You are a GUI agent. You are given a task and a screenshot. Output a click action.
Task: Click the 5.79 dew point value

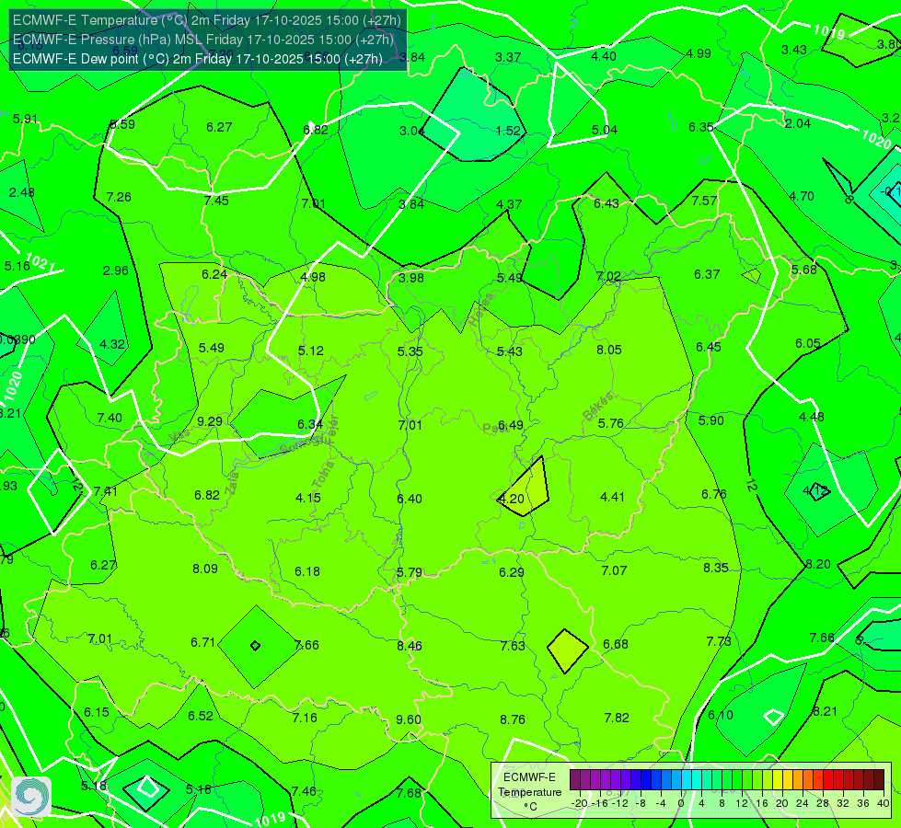click(x=410, y=572)
